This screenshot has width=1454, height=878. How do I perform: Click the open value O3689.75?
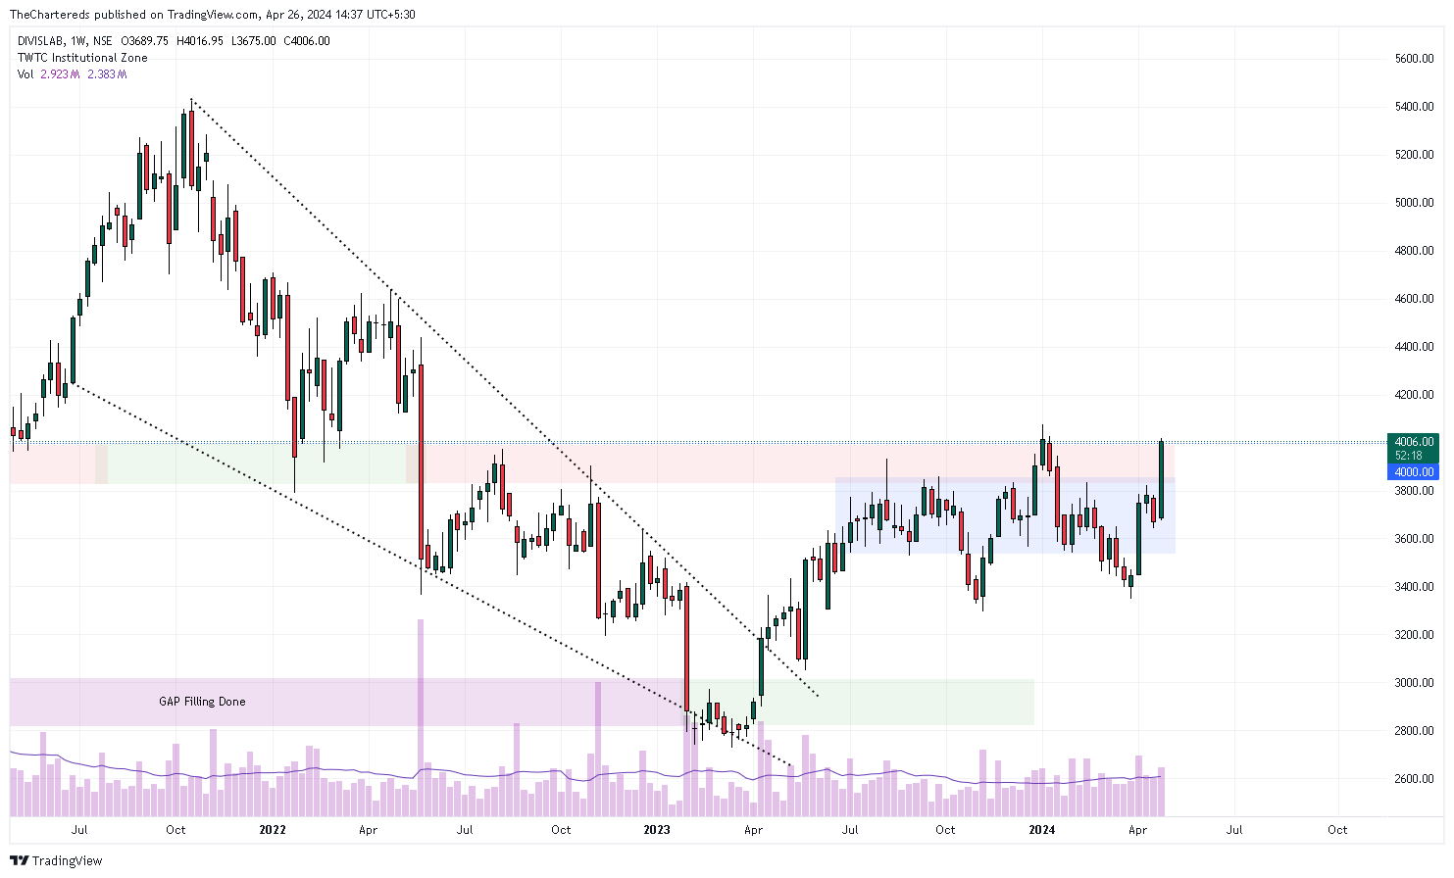tap(144, 41)
